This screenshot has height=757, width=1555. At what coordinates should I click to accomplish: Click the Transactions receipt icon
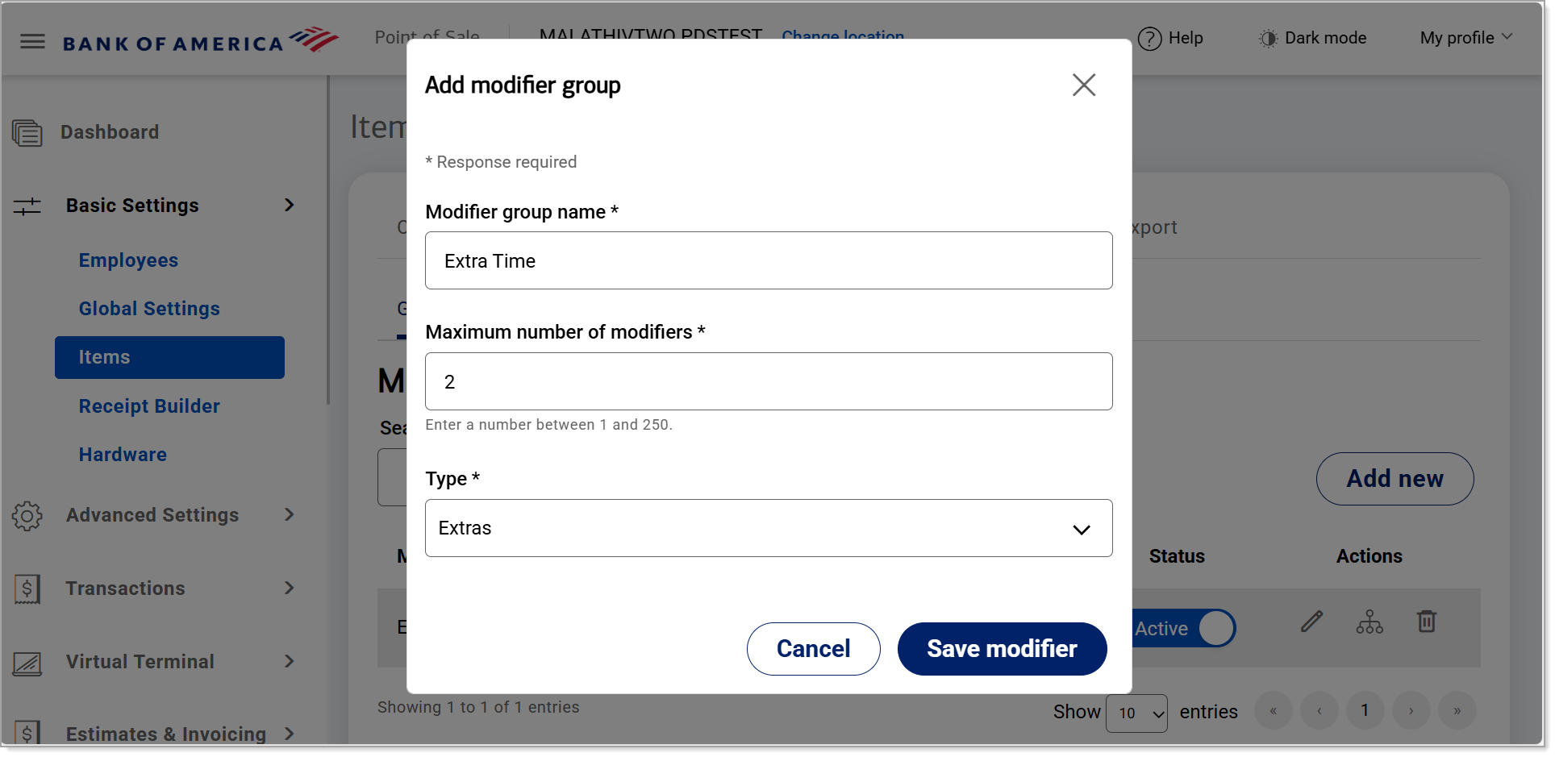click(27, 589)
